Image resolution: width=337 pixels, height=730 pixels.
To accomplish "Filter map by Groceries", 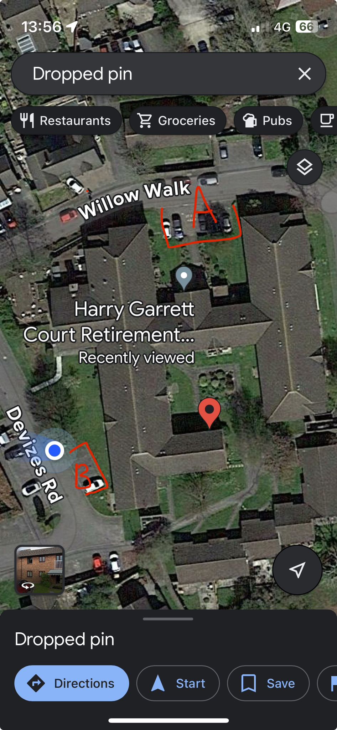I will click(x=178, y=120).
